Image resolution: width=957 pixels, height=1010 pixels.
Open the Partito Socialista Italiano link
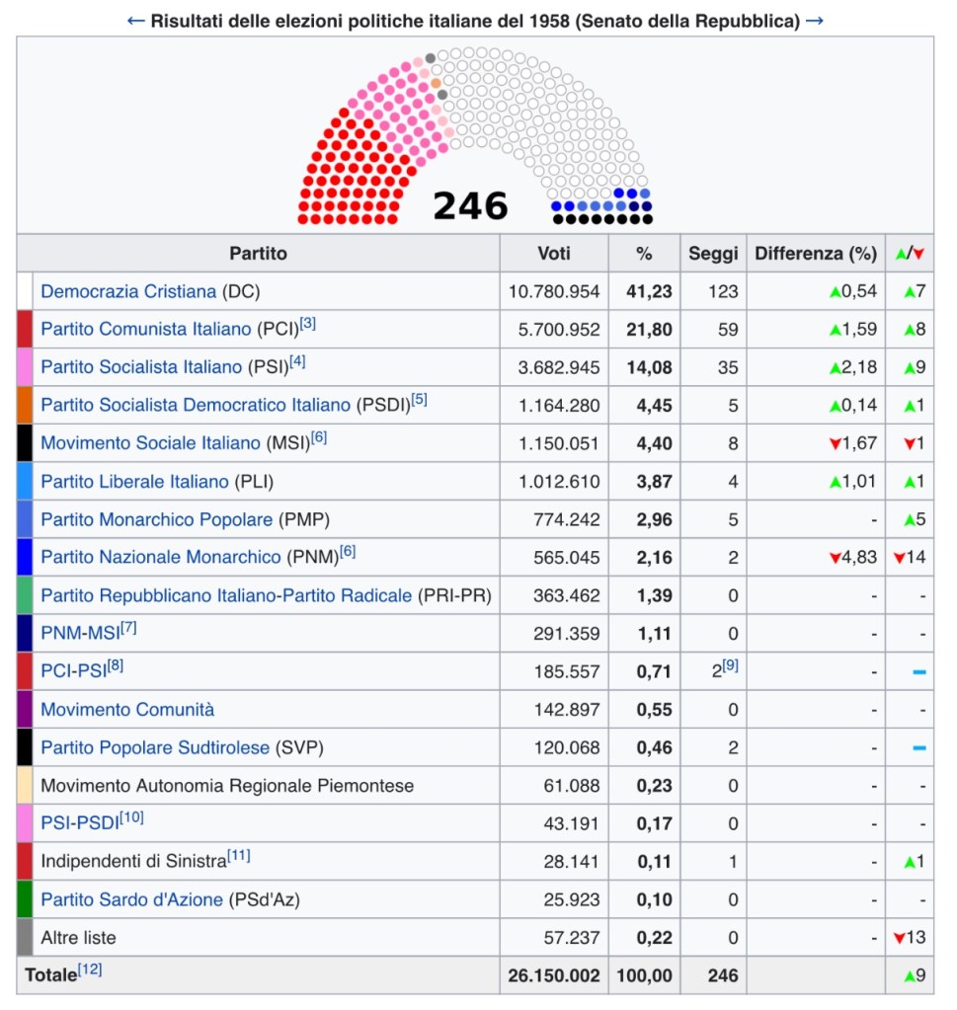[141, 367]
